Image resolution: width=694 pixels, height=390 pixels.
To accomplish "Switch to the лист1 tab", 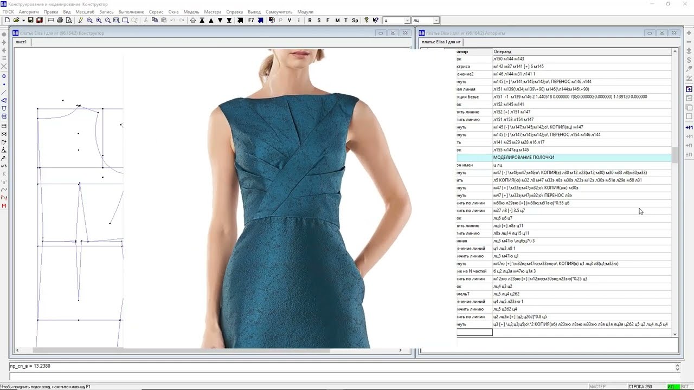I will pyautogui.click(x=21, y=42).
